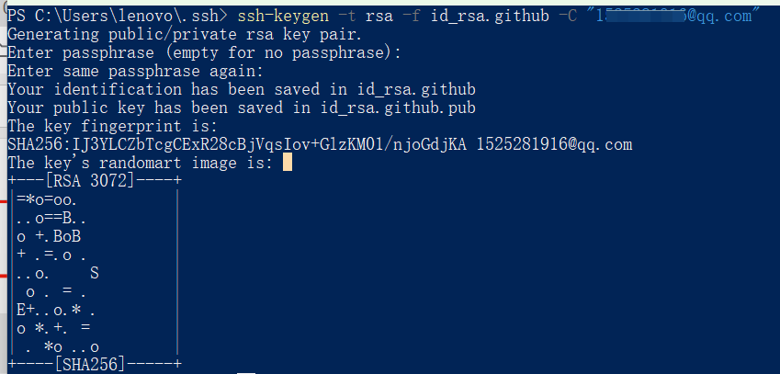Click the letter S inside the randomart

94,273
